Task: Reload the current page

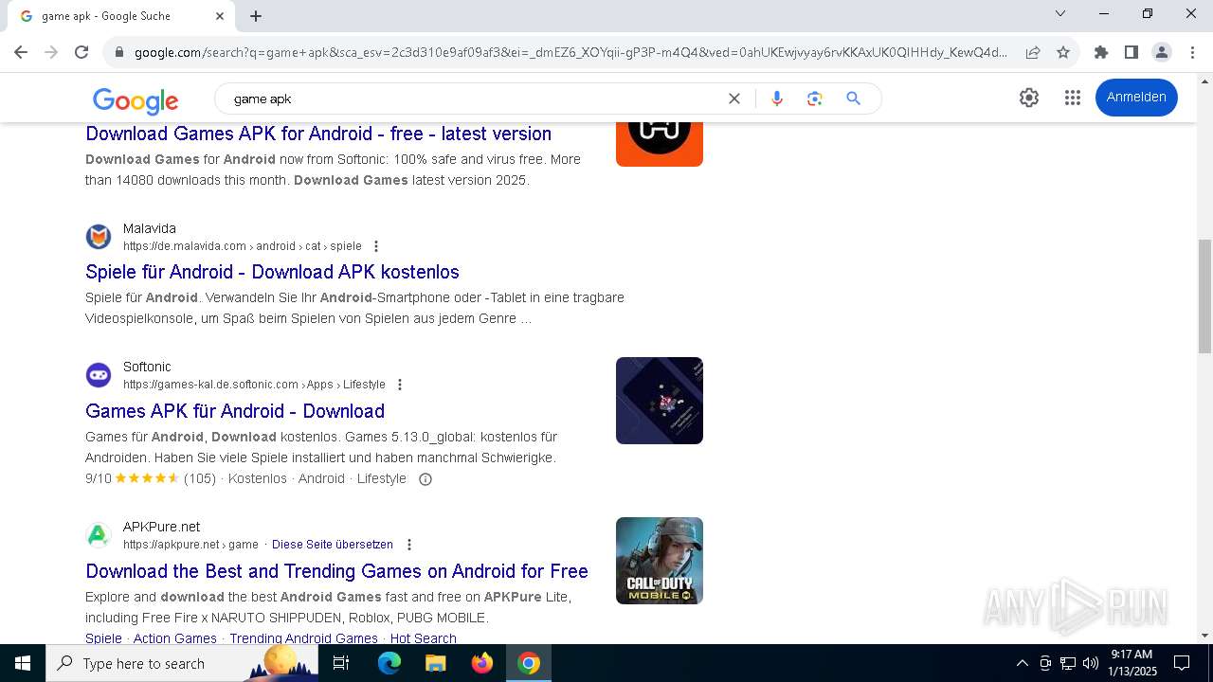Action: pos(81,52)
